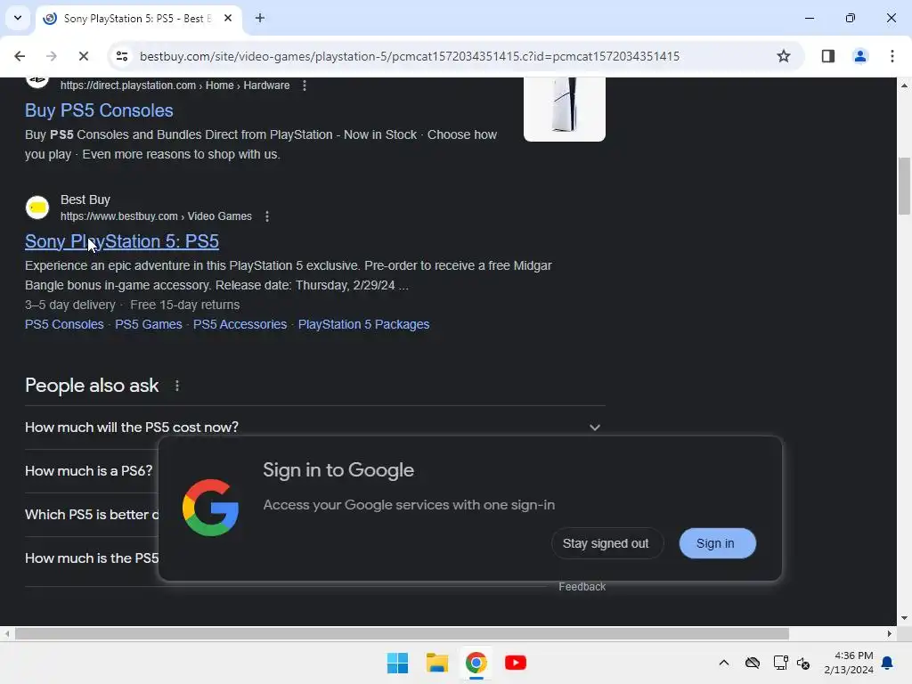Screen dimensions: 912x684
Task: Click the scroll up arrow
Action: [x=904, y=85]
